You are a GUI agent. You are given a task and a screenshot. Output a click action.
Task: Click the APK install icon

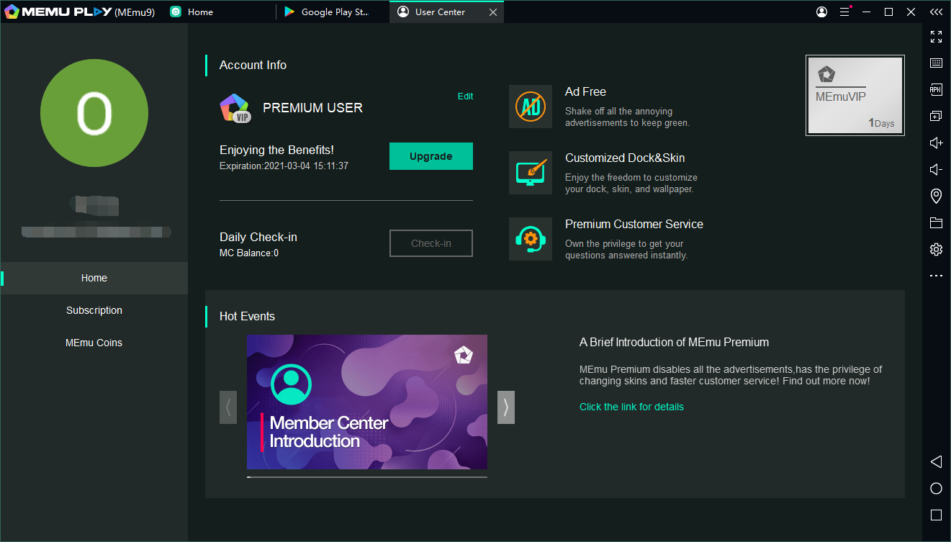click(936, 90)
